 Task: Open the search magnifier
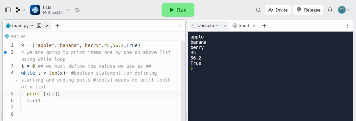tap(258, 10)
